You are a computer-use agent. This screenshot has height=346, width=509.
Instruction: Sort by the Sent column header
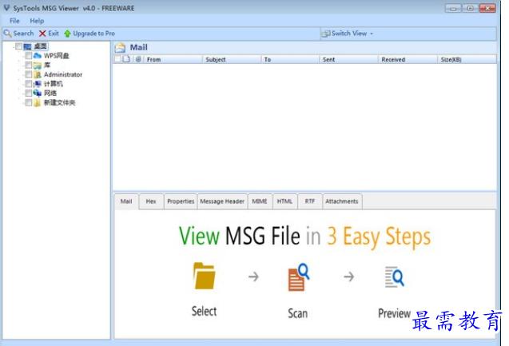tap(349, 59)
